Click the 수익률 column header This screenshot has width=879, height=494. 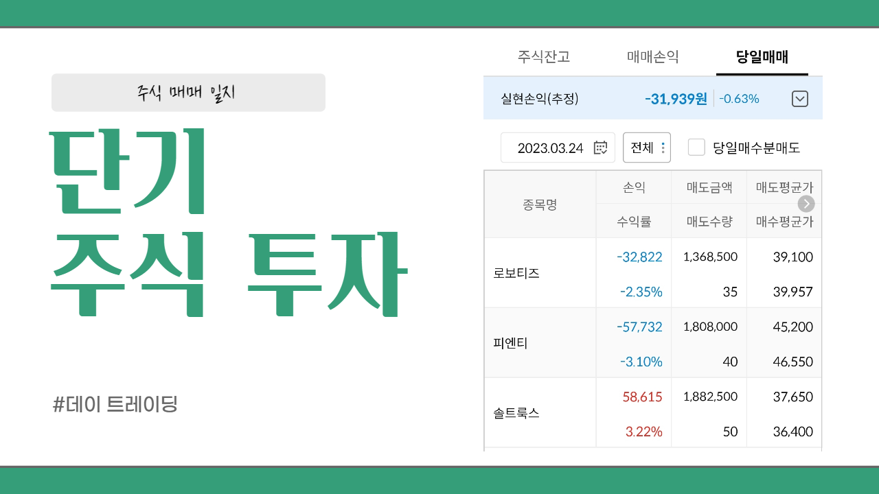tap(634, 222)
